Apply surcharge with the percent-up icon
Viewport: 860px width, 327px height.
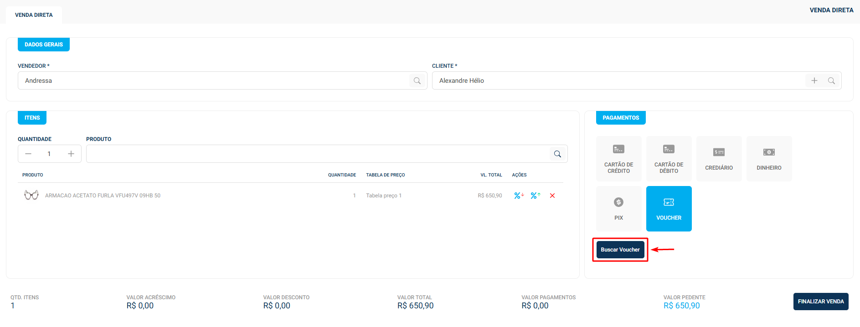[535, 196]
